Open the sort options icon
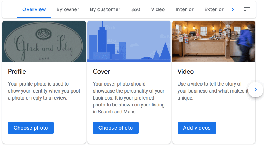264x147 pixels. (x=247, y=9)
